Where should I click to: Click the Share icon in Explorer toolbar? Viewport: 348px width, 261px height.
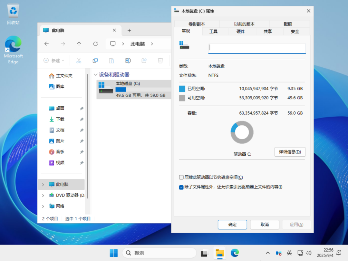tap(144, 61)
